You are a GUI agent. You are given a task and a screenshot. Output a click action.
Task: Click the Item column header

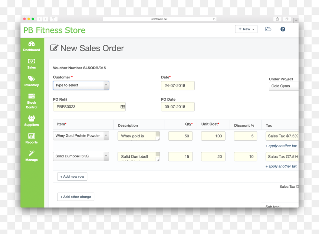[x=62, y=124]
